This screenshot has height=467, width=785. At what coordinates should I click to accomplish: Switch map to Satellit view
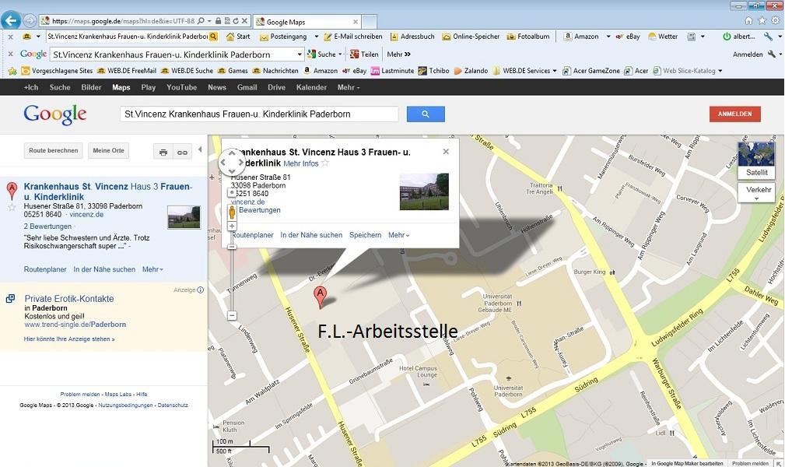[756, 161]
